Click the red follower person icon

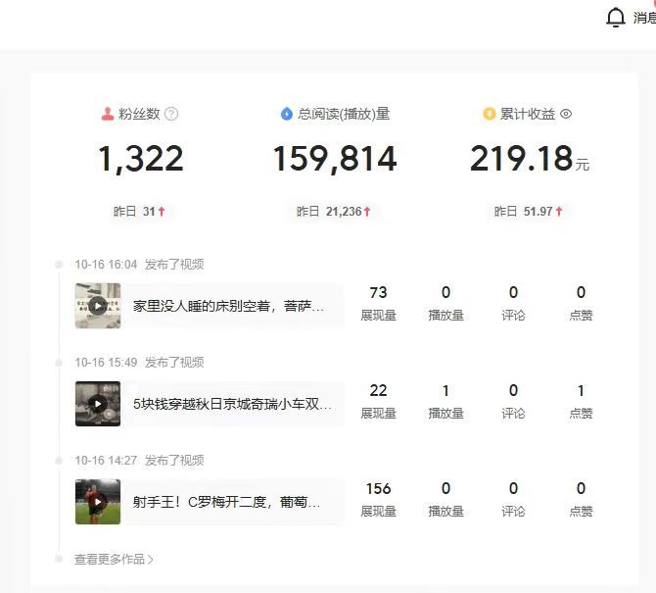[108, 114]
